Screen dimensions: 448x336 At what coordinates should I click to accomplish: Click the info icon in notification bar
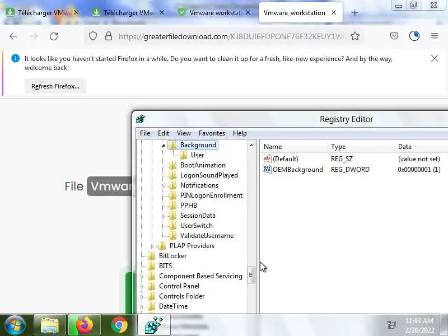pyautogui.click(x=16, y=58)
